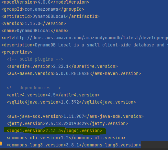The height and width of the screenshot is (150, 168).
Task: Click the commons-lang3.version 3.8.1 line
Action: pos(74,145)
